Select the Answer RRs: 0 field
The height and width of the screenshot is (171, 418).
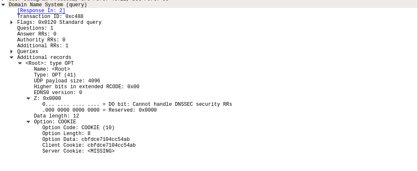pyautogui.click(x=37, y=34)
